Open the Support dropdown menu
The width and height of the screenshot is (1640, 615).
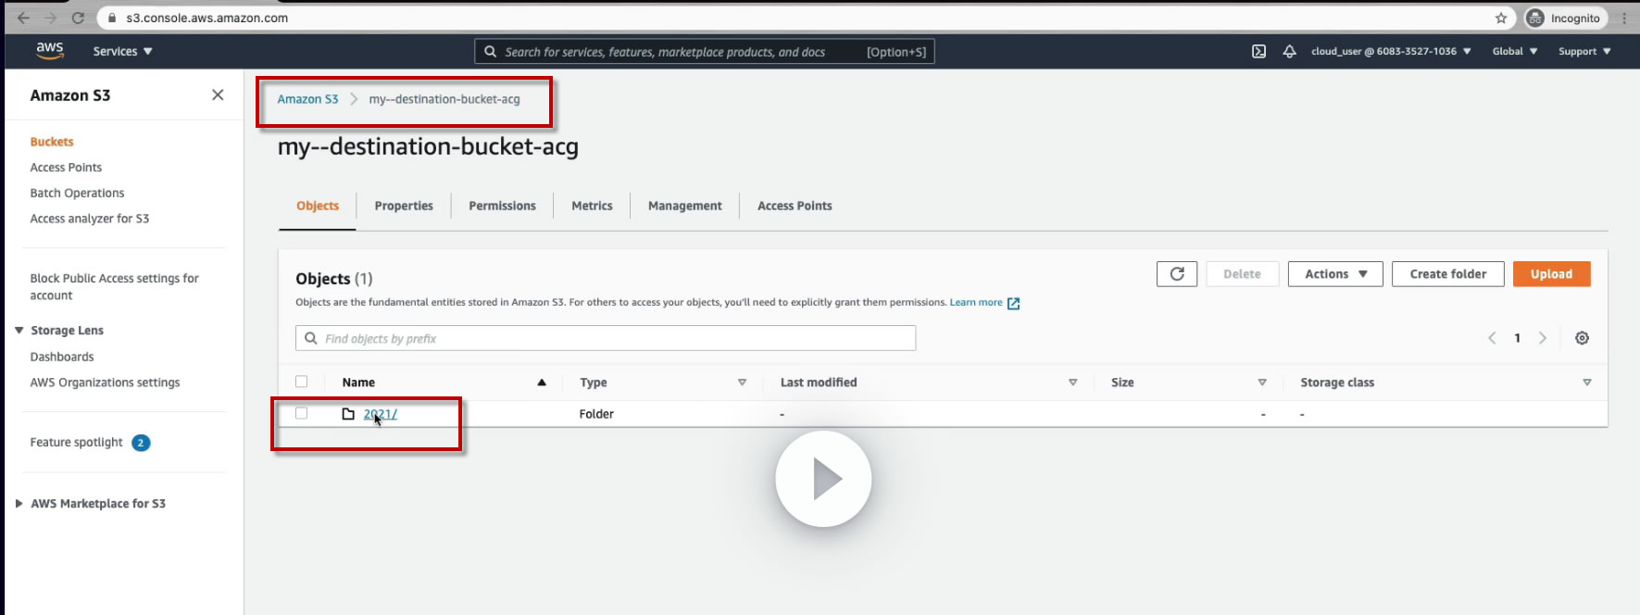[x=1584, y=52]
